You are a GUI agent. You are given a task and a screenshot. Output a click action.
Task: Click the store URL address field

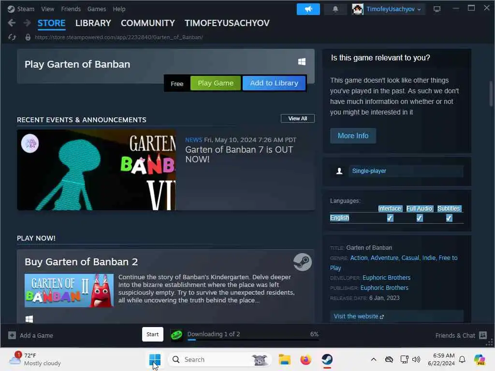click(119, 37)
